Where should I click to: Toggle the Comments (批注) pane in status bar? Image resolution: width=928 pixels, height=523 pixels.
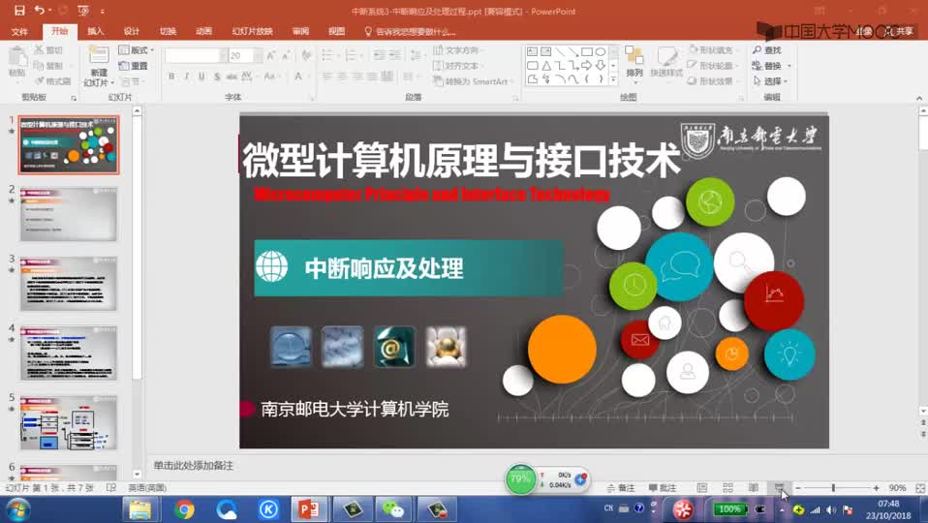[x=663, y=488]
